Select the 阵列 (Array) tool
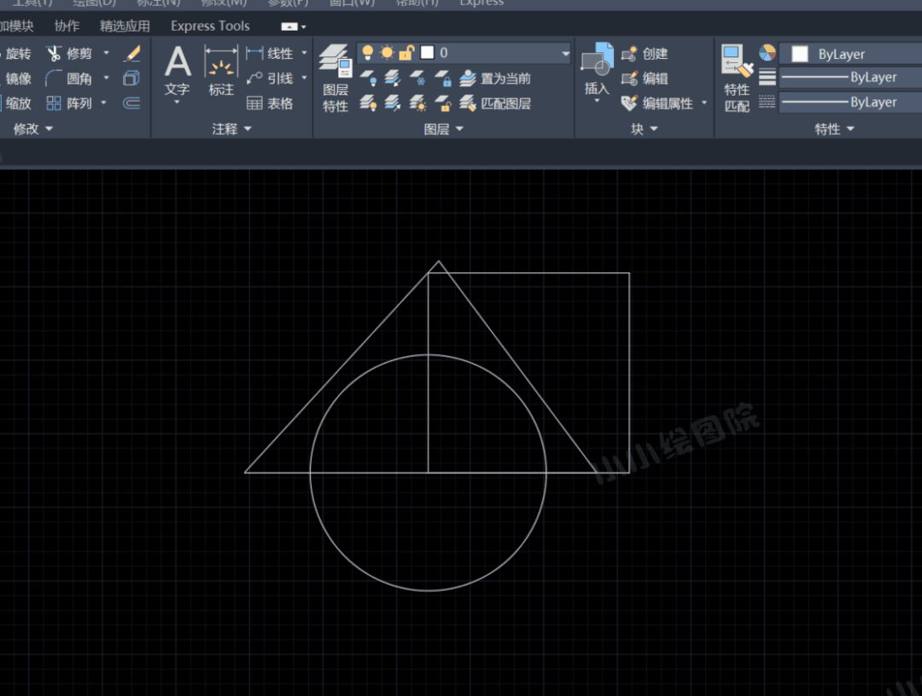The image size is (922, 696). click(69, 103)
